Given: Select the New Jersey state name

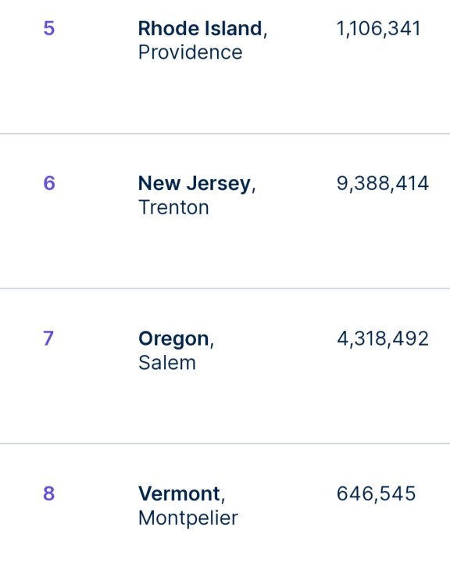Looking at the screenshot, I should tap(194, 184).
